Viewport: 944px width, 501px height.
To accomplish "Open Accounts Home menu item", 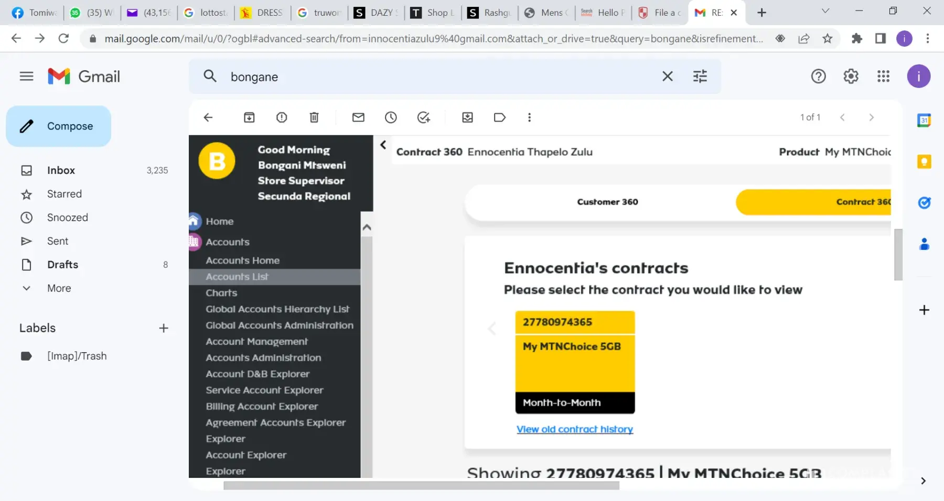I will (x=243, y=260).
